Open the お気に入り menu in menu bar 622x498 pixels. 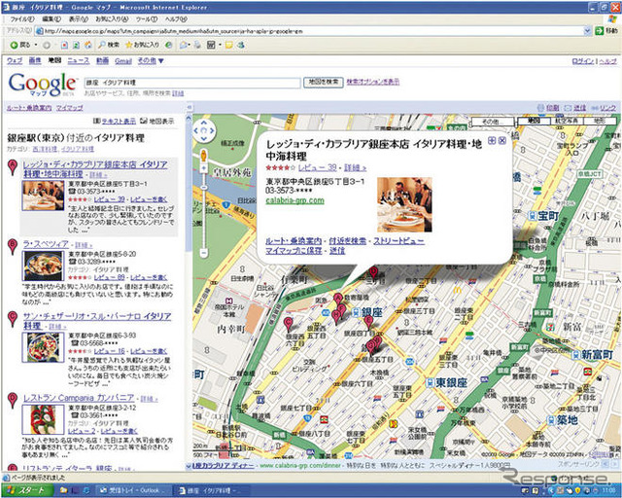tap(112, 19)
